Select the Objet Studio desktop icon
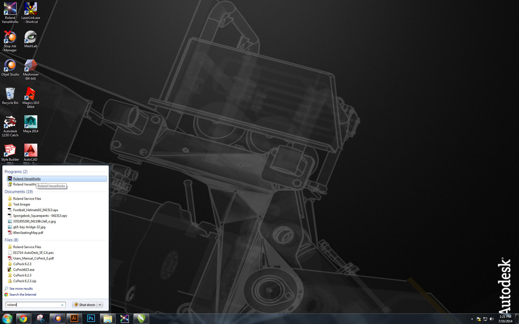This screenshot has width=519, height=324. click(x=10, y=67)
